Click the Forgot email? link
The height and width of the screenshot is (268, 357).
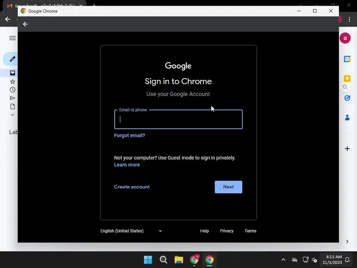pyautogui.click(x=130, y=135)
